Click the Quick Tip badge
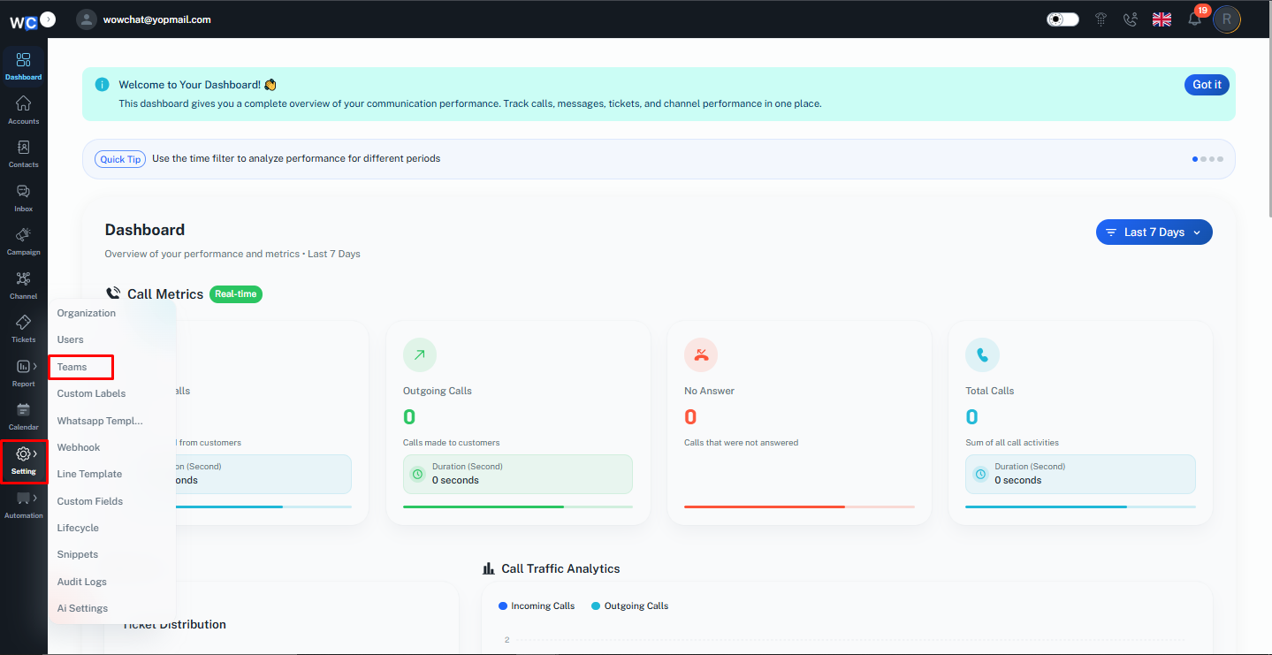 point(120,159)
